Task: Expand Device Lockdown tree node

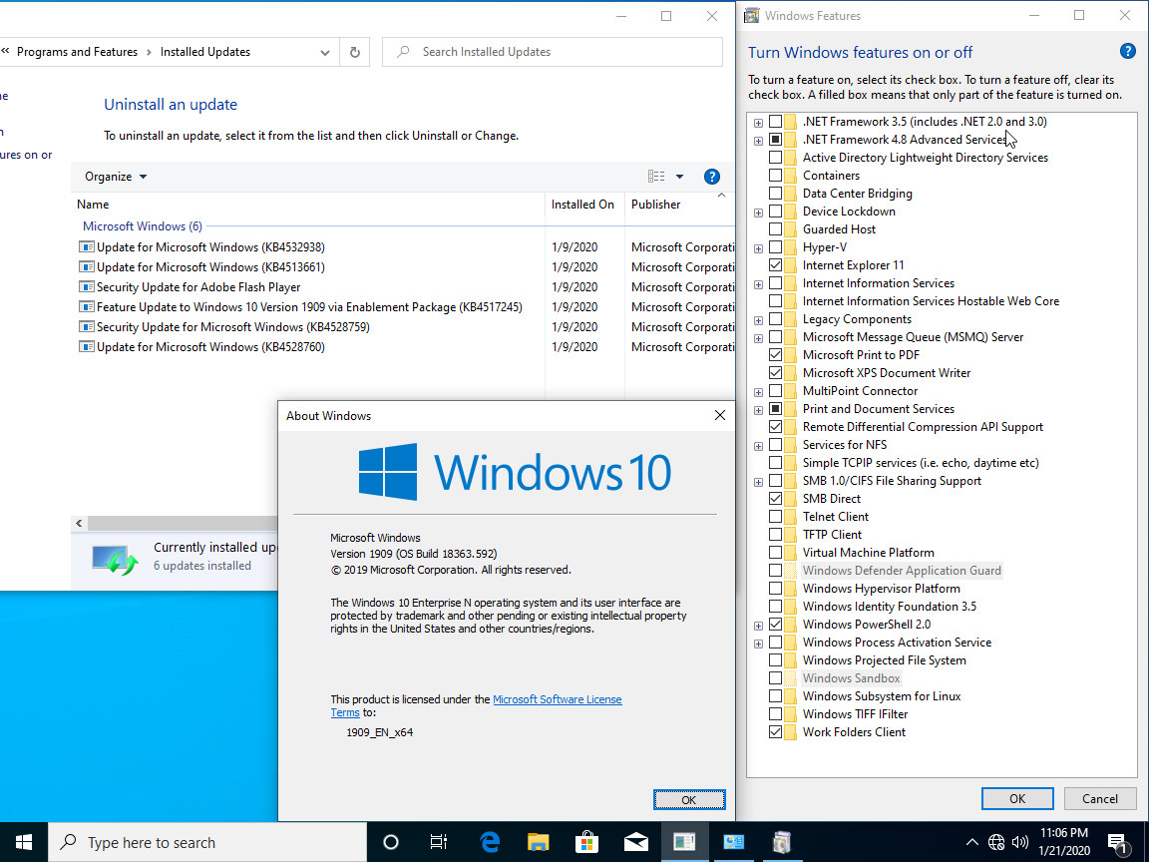Action: coord(758,212)
